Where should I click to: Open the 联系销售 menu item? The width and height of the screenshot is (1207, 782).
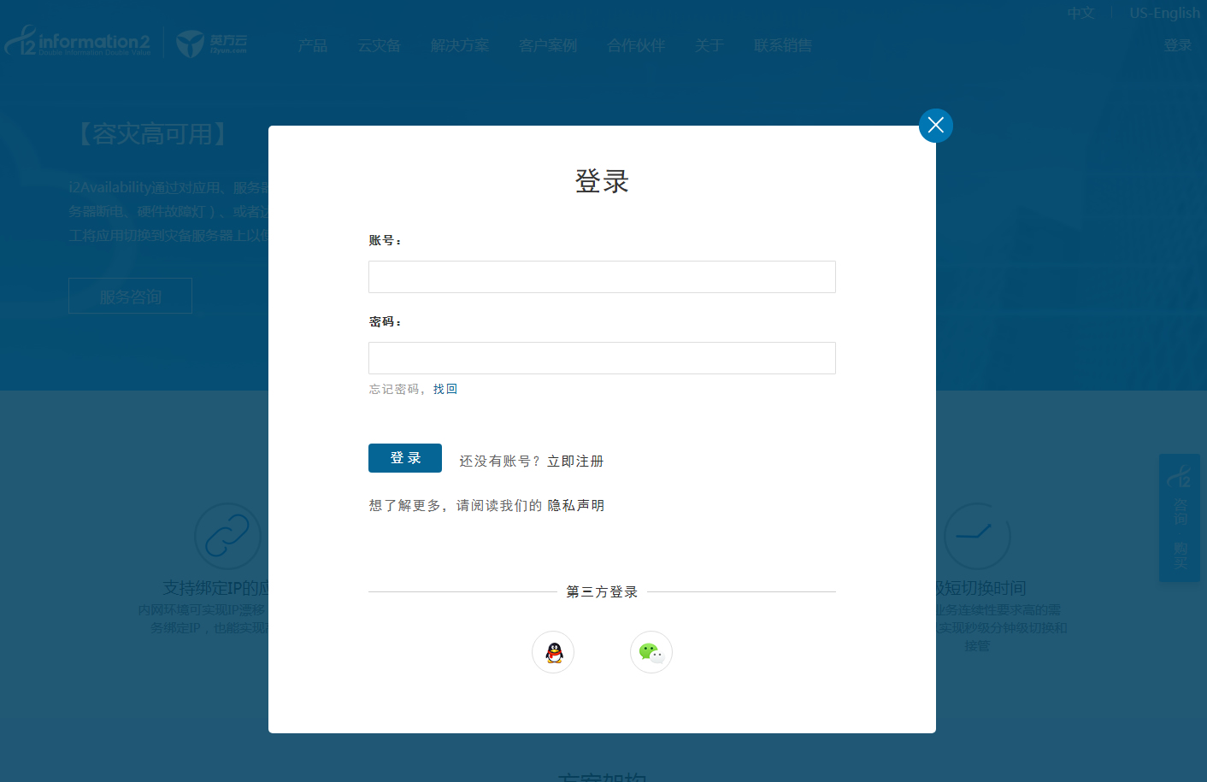pyautogui.click(x=783, y=45)
